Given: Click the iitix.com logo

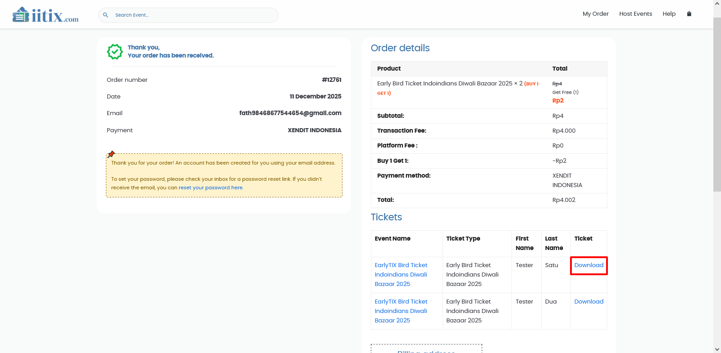Looking at the screenshot, I should pyautogui.click(x=46, y=15).
